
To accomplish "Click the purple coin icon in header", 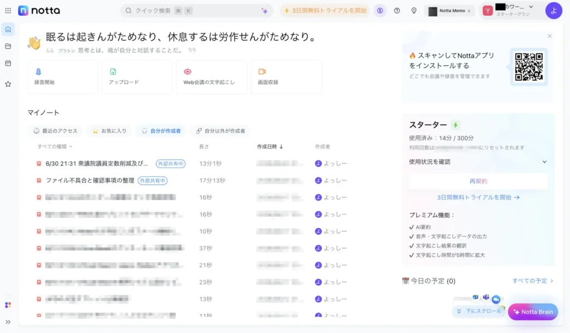I will click(x=380, y=11).
